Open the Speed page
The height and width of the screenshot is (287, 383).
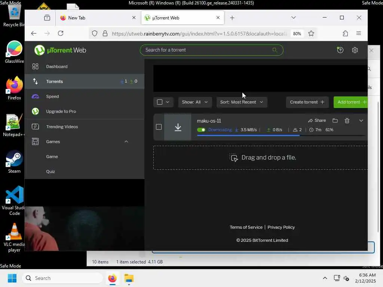(84, 96)
